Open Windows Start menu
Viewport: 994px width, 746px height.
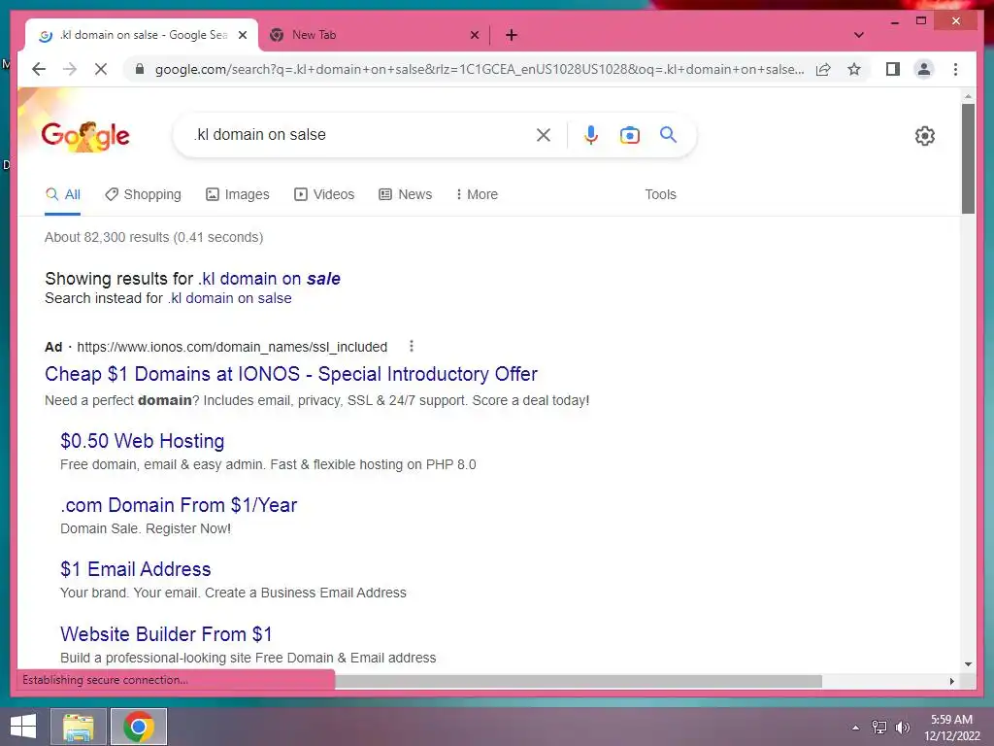[23, 727]
